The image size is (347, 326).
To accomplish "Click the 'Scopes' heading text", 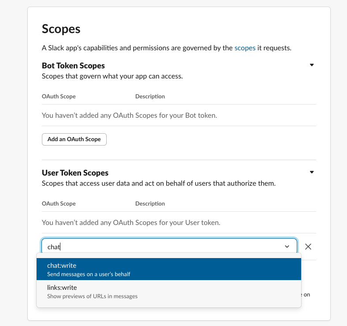I will 61,29.
